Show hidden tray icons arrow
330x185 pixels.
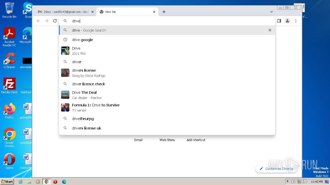click(287, 182)
